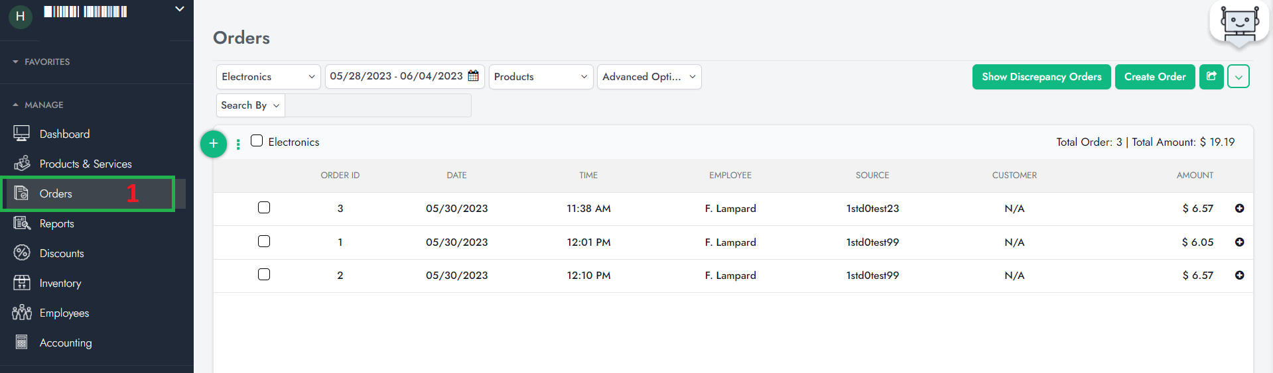Click the H profile avatar
This screenshot has width=1273, height=373.
pos(21,17)
